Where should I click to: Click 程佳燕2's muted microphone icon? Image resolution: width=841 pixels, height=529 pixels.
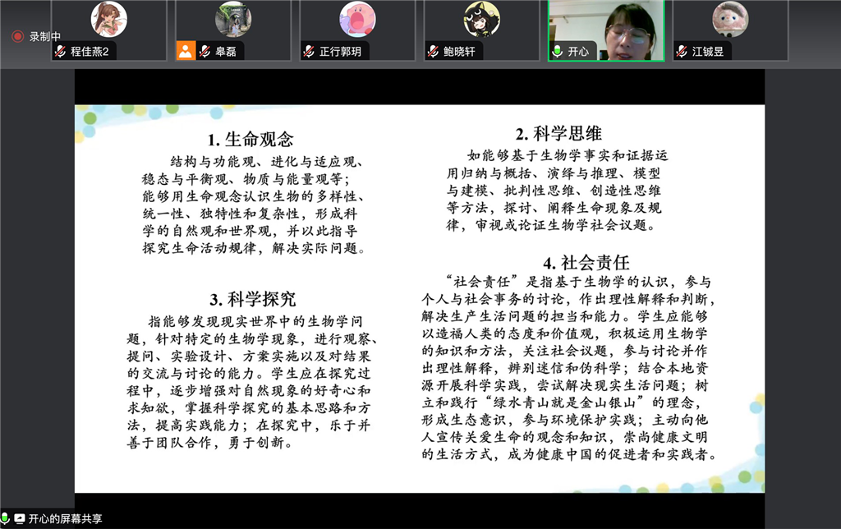[61, 51]
